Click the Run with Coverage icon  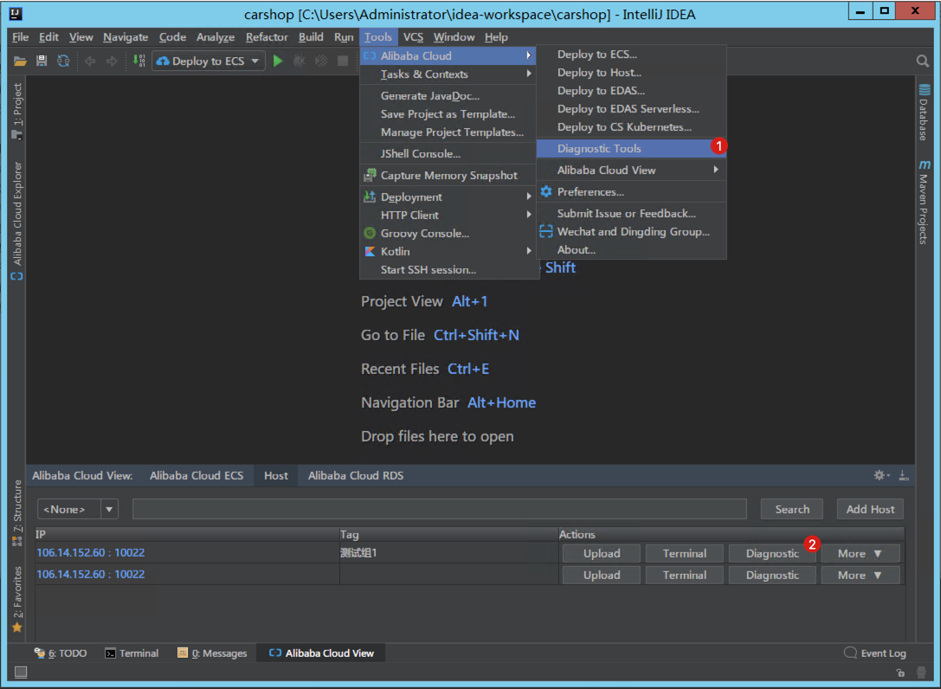click(x=321, y=61)
